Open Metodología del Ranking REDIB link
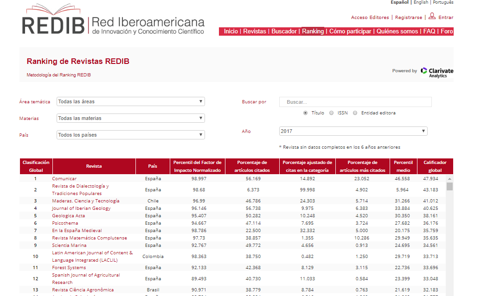 (x=58, y=75)
